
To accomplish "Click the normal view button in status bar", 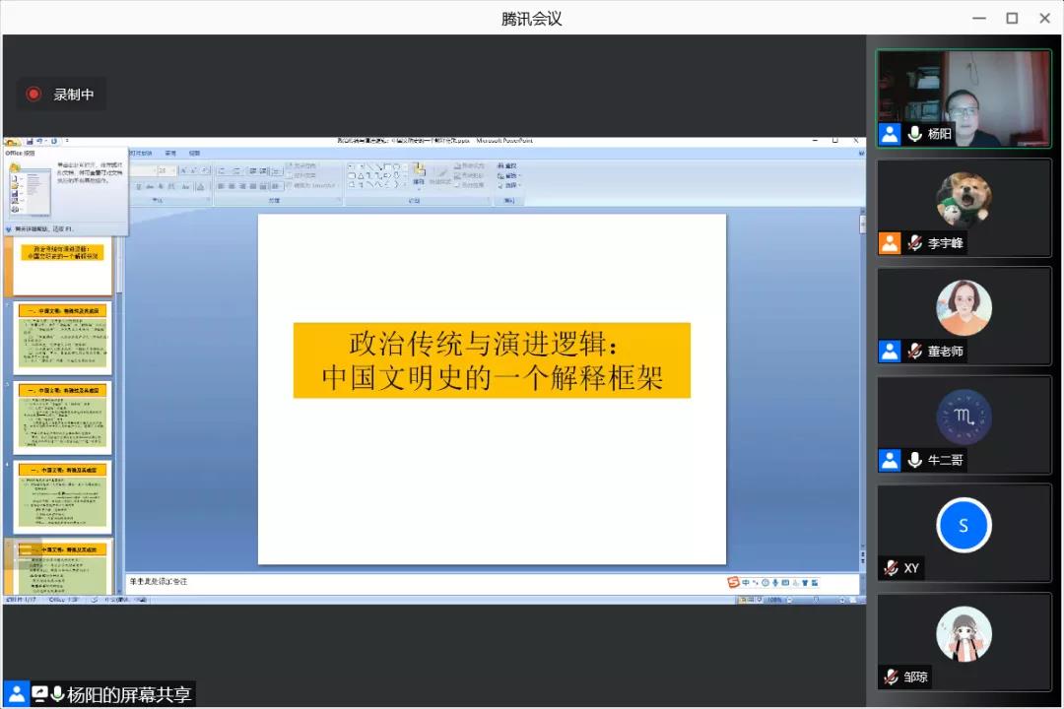I will point(743,600).
